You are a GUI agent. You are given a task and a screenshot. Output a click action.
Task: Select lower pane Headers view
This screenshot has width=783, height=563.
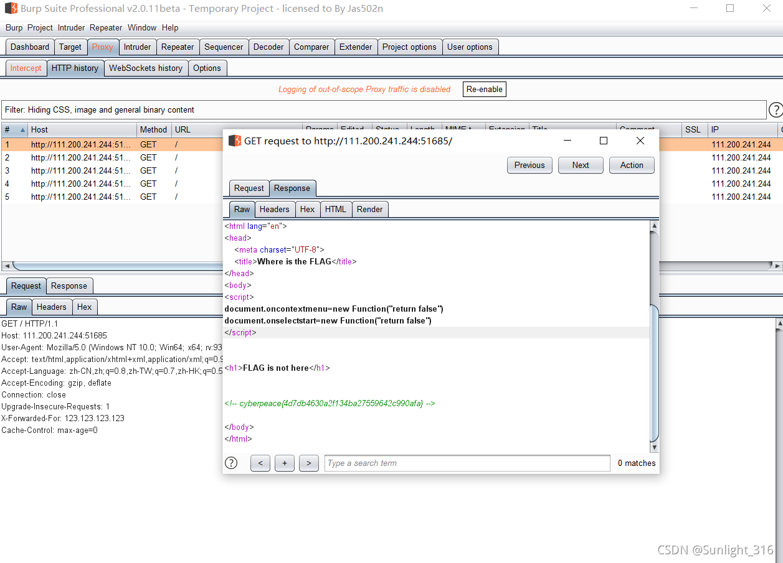(51, 307)
